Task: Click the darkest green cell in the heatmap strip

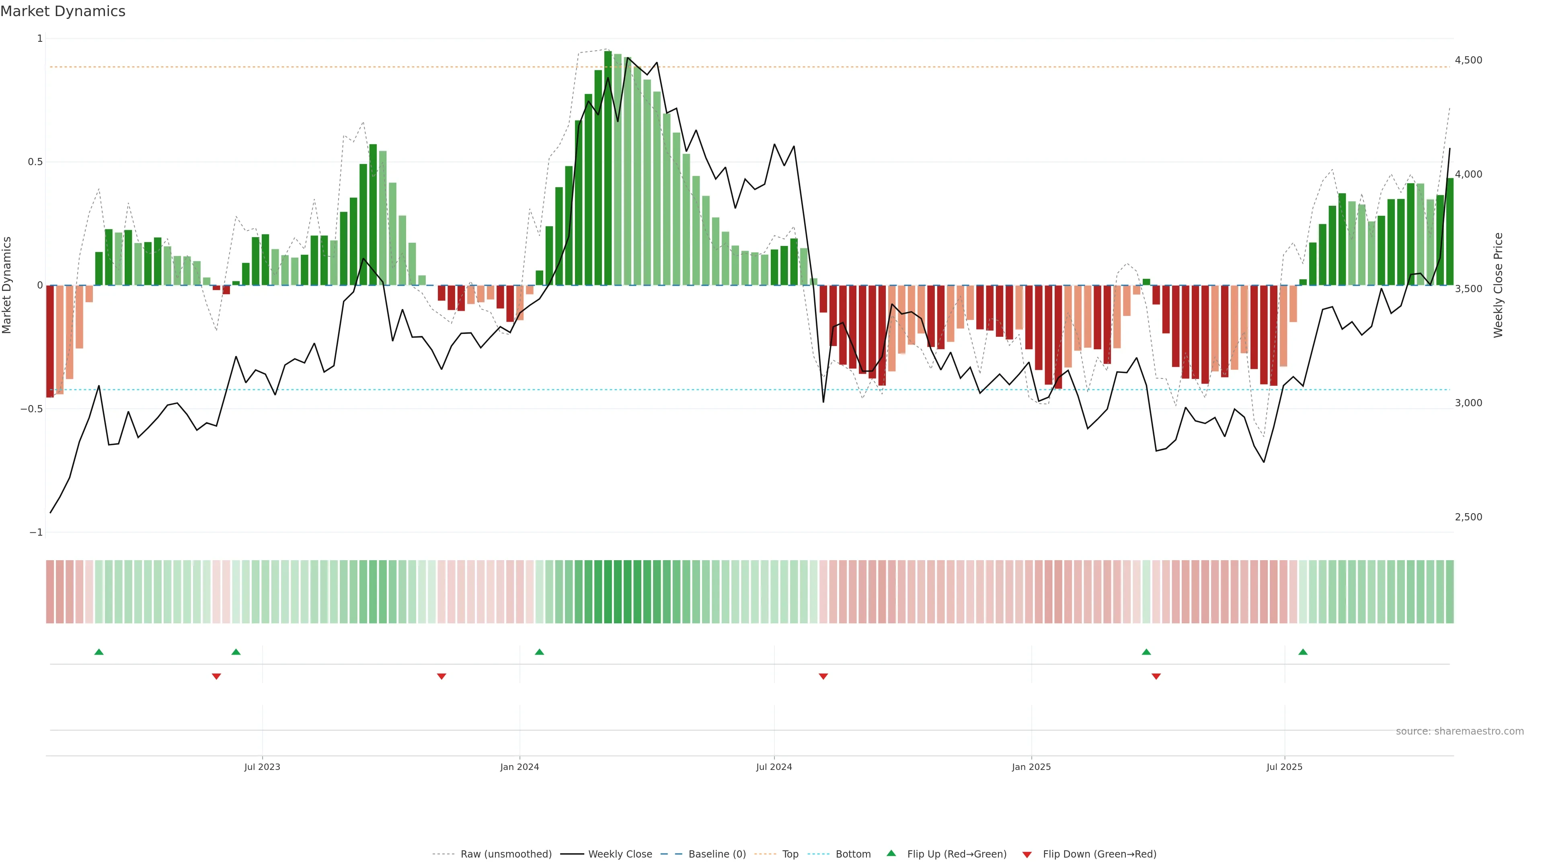Action: tap(608, 592)
